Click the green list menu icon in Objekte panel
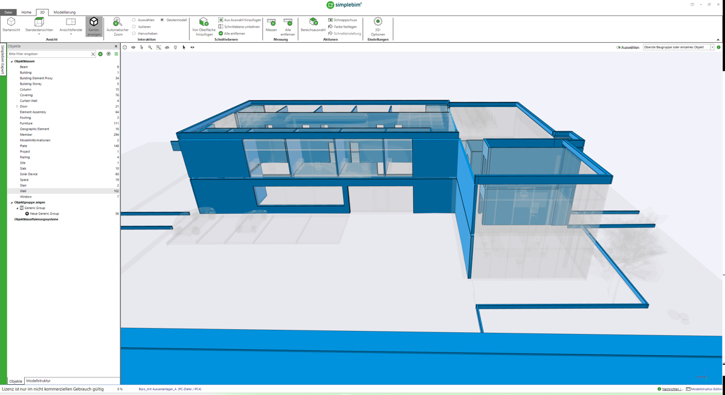 click(x=117, y=54)
